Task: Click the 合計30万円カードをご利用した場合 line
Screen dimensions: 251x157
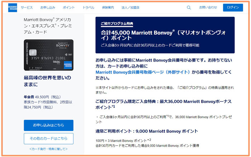Action: pos(147,146)
